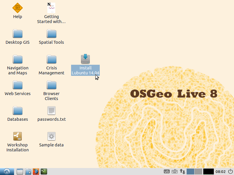Click the "Crisis Management" label text
This screenshot has height=175, width=234.
51,70
